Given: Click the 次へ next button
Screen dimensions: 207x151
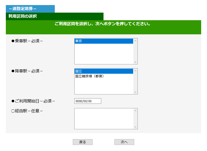Looking at the screenshot, I should [124, 142].
